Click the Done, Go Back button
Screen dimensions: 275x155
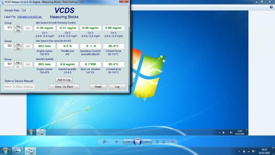(x=64, y=87)
